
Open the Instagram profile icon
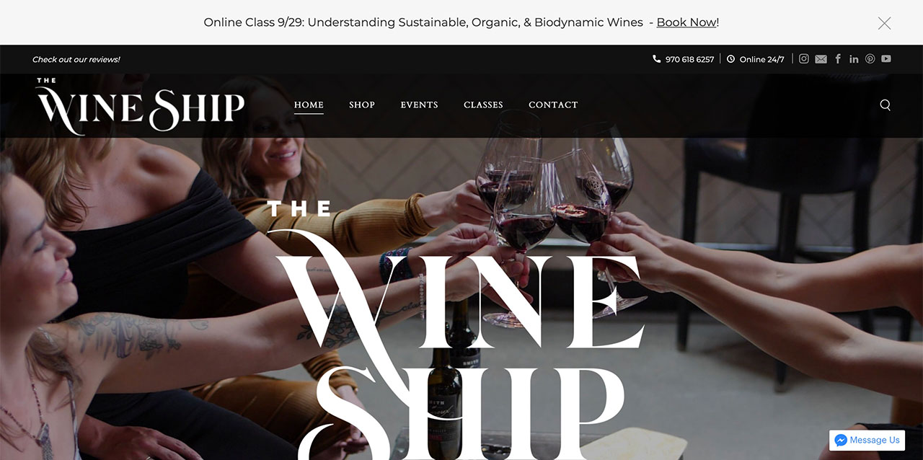803,59
